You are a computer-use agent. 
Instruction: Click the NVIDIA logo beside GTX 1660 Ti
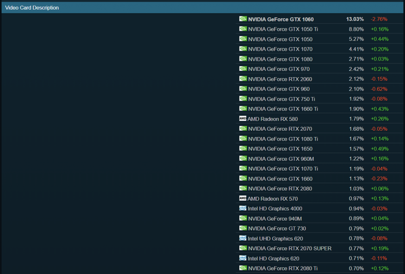243,108
